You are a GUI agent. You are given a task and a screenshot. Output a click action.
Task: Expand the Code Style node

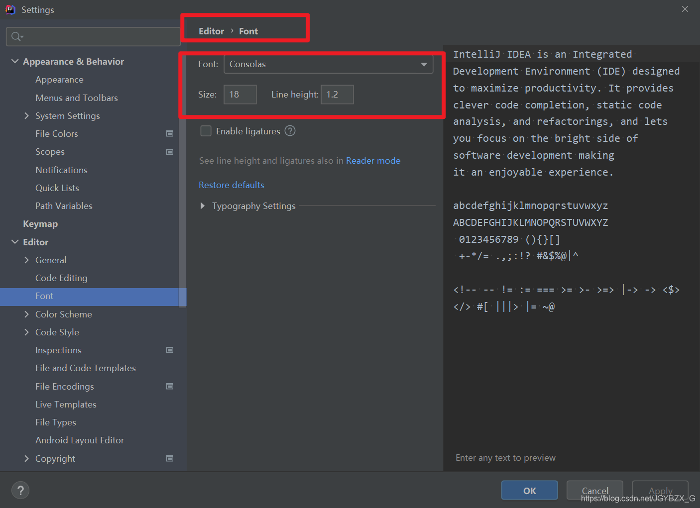pos(26,332)
